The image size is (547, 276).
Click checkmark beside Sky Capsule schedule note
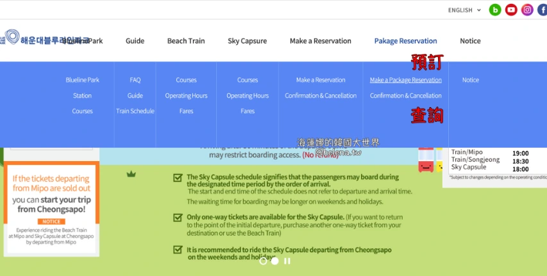[x=178, y=178]
